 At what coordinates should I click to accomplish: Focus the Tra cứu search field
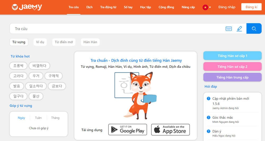tap(117, 29)
